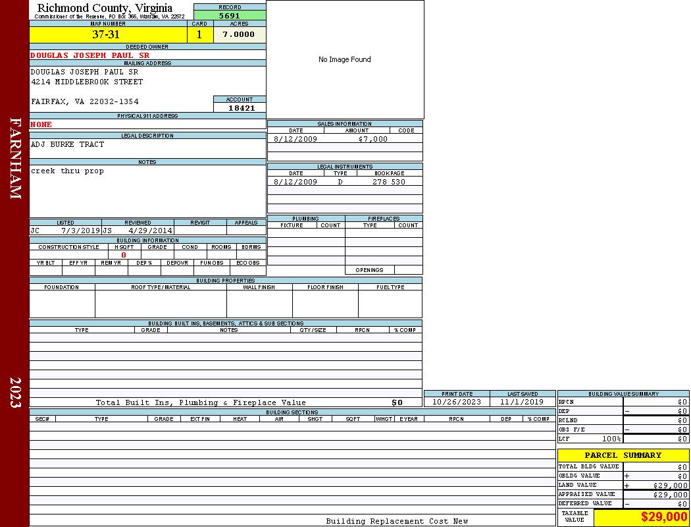The height and width of the screenshot is (527, 691).
Task: Select the $7,000 sale amount
Action: 373,139
